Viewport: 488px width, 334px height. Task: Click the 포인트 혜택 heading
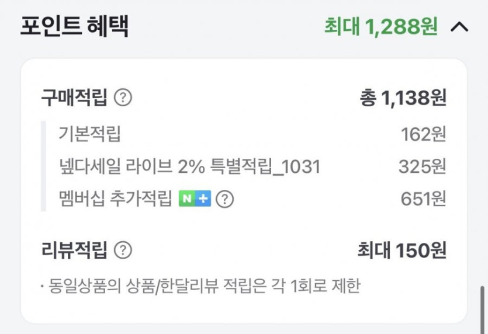(74, 27)
